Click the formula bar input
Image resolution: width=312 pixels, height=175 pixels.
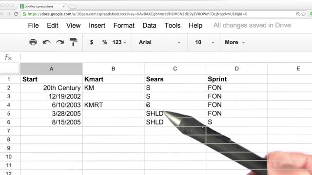(x=166, y=57)
